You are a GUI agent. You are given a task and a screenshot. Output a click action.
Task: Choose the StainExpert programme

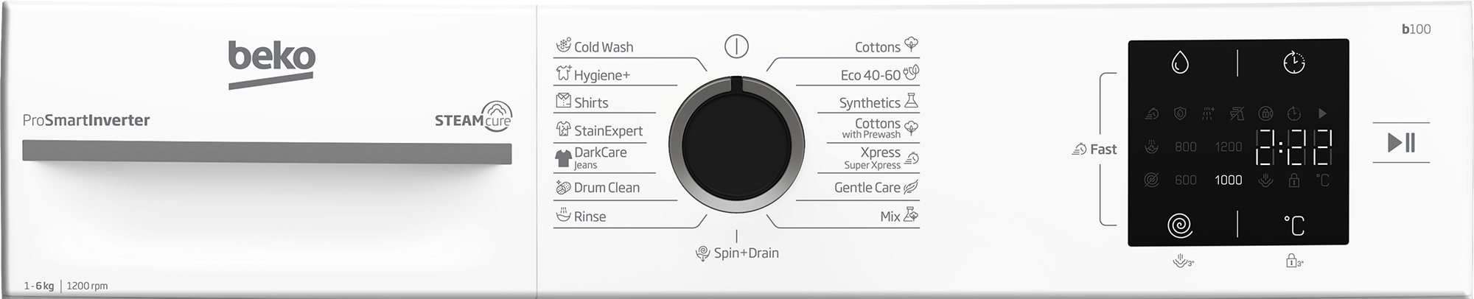coord(599,130)
